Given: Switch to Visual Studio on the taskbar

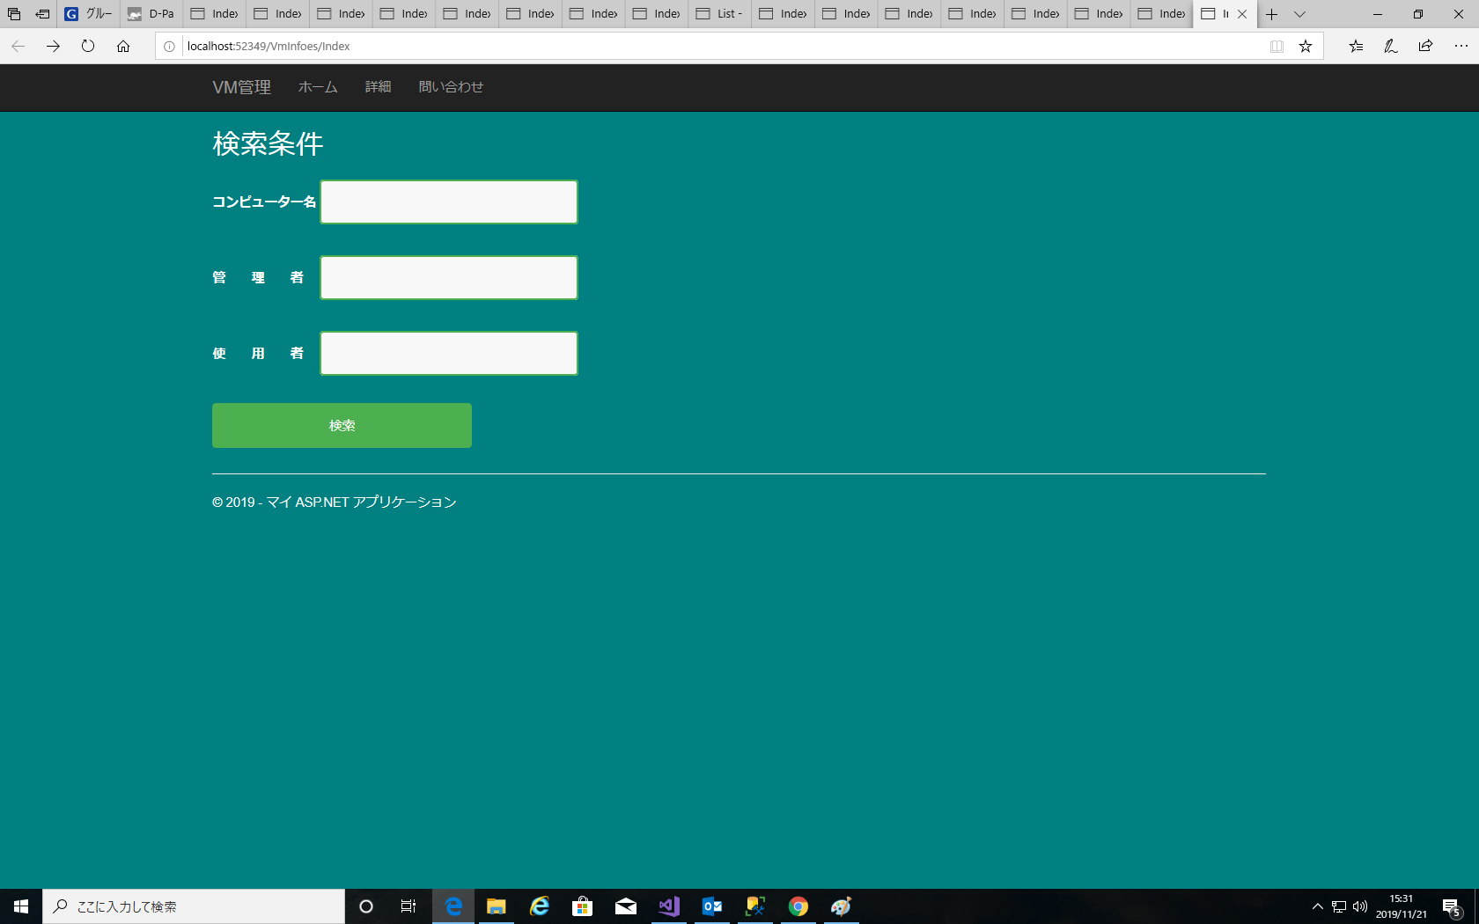Looking at the screenshot, I should (x=669, y=906).
